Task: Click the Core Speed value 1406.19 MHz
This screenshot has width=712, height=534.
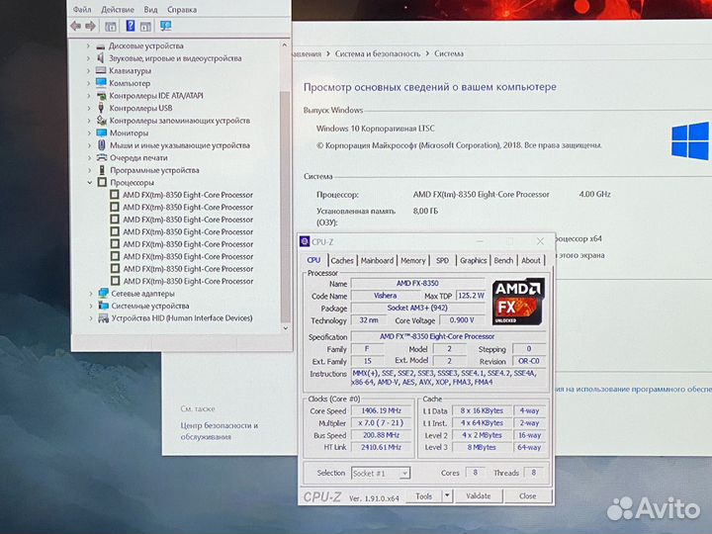Action: click(381, 410)
